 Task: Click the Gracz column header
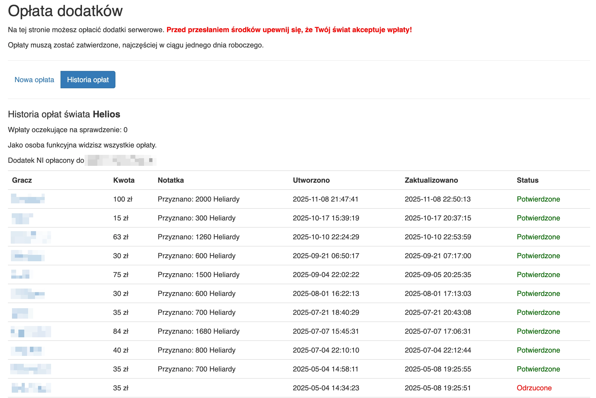[22, 180]
